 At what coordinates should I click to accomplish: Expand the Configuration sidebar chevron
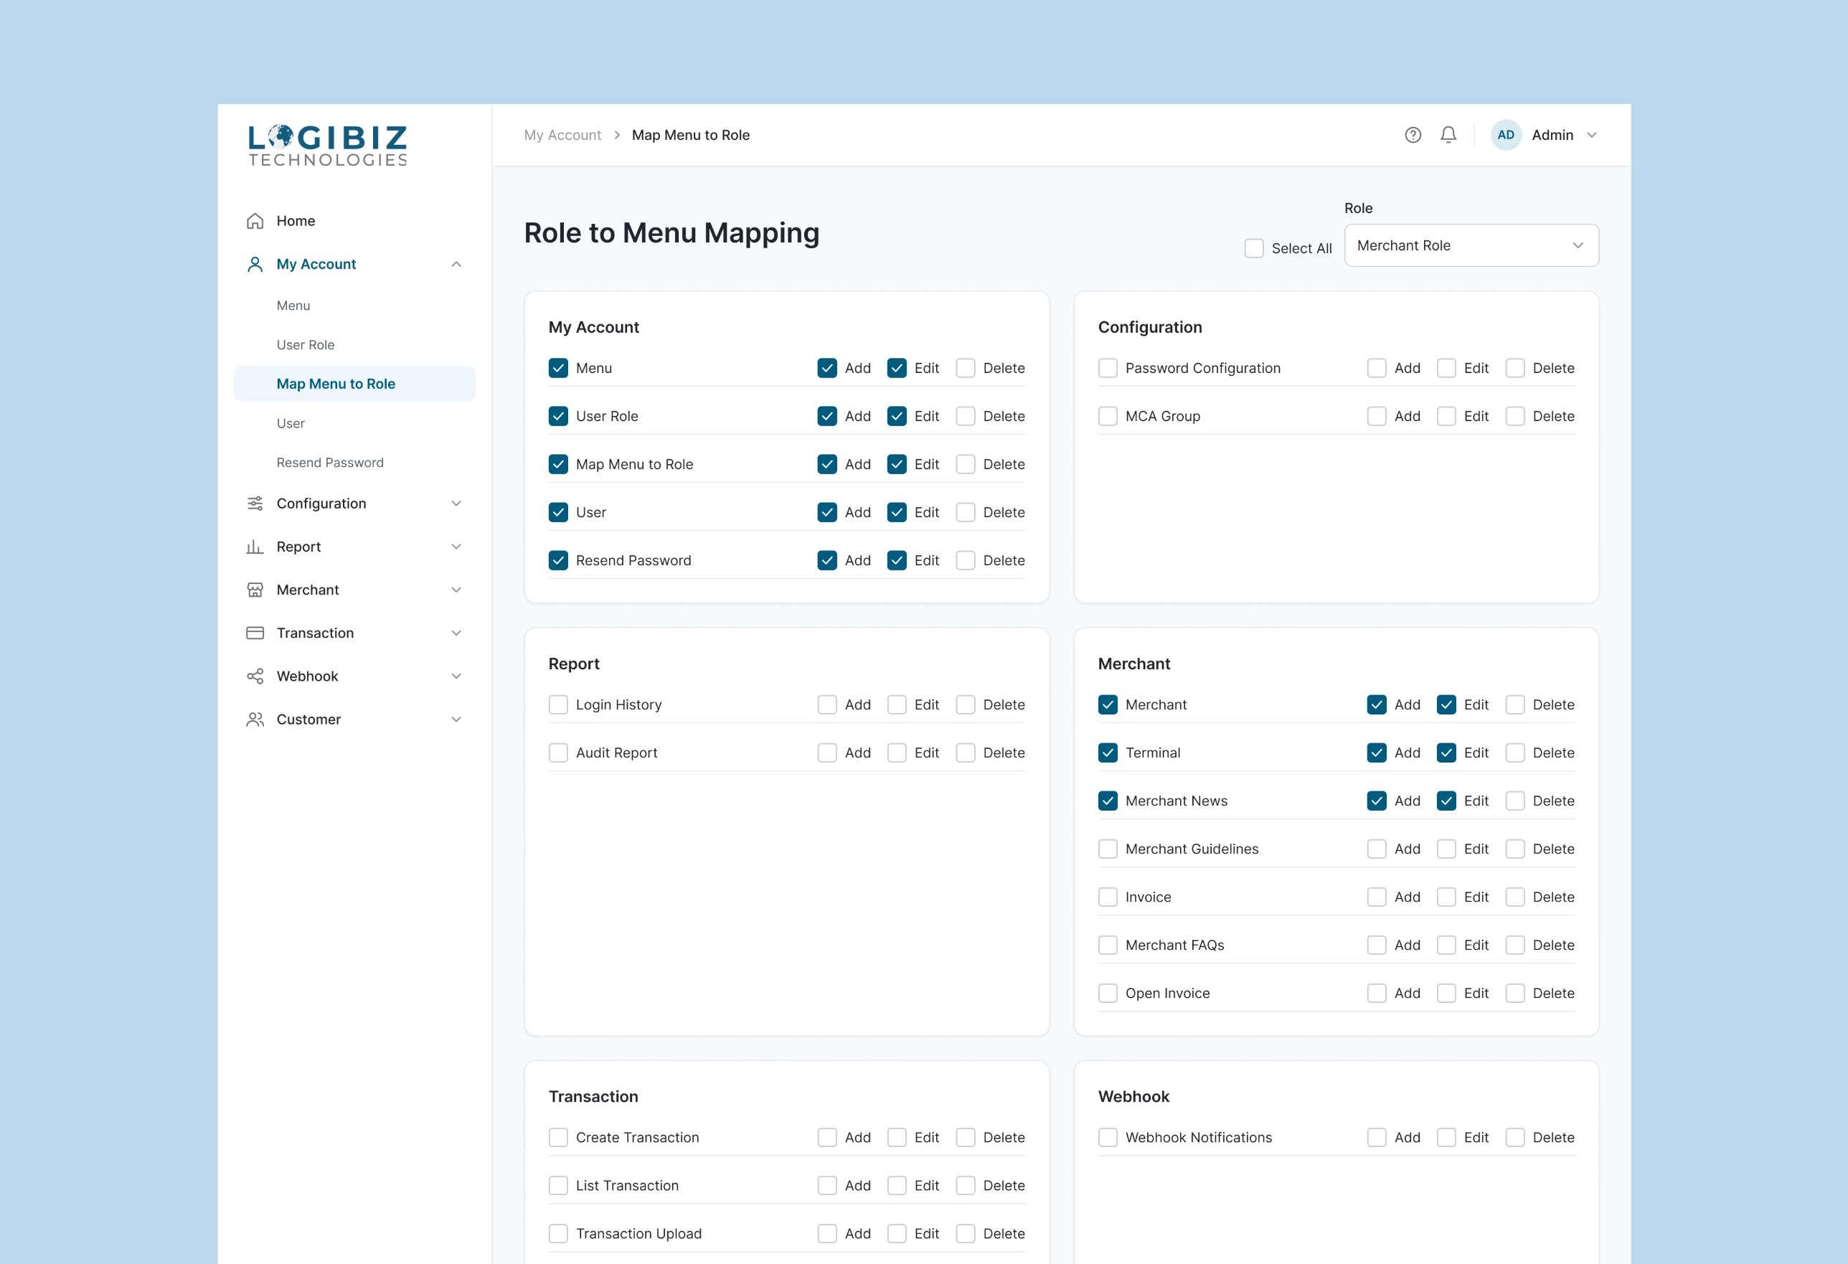pos(456,503)
